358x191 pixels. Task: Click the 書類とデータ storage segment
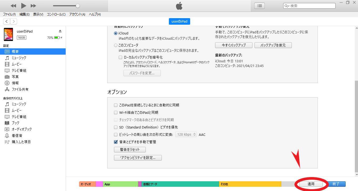point(180,184)
